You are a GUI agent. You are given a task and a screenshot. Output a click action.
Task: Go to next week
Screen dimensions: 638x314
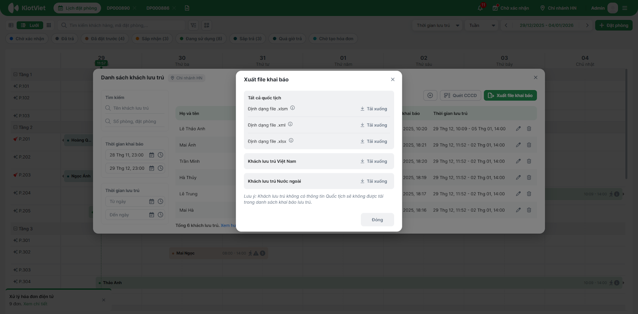(x=587, y=26)
